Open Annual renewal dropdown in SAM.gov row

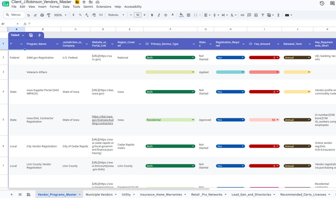click(297, 58)
